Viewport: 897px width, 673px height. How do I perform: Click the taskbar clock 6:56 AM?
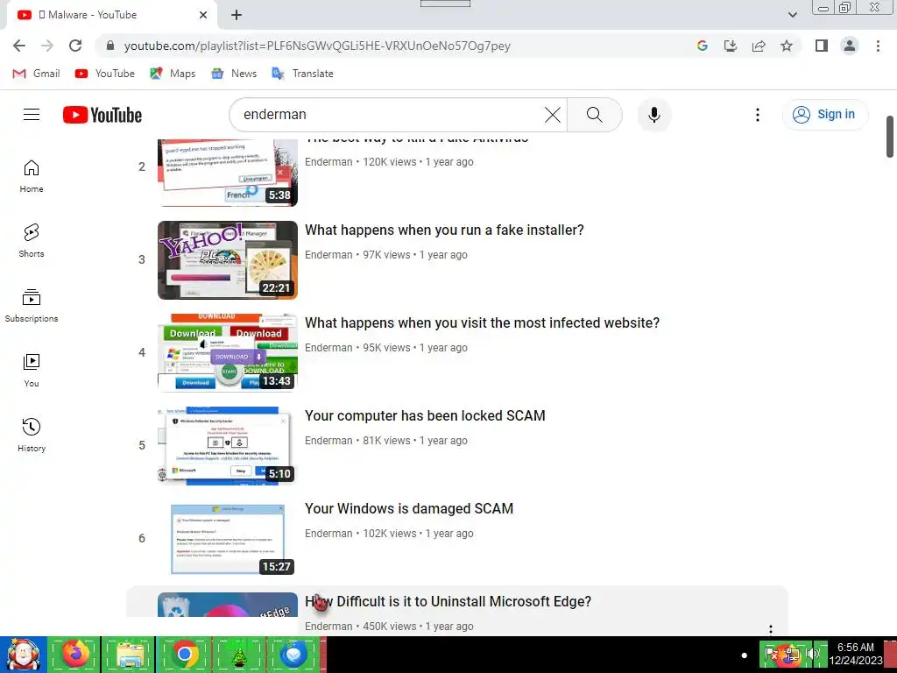(x=855, y=654)
